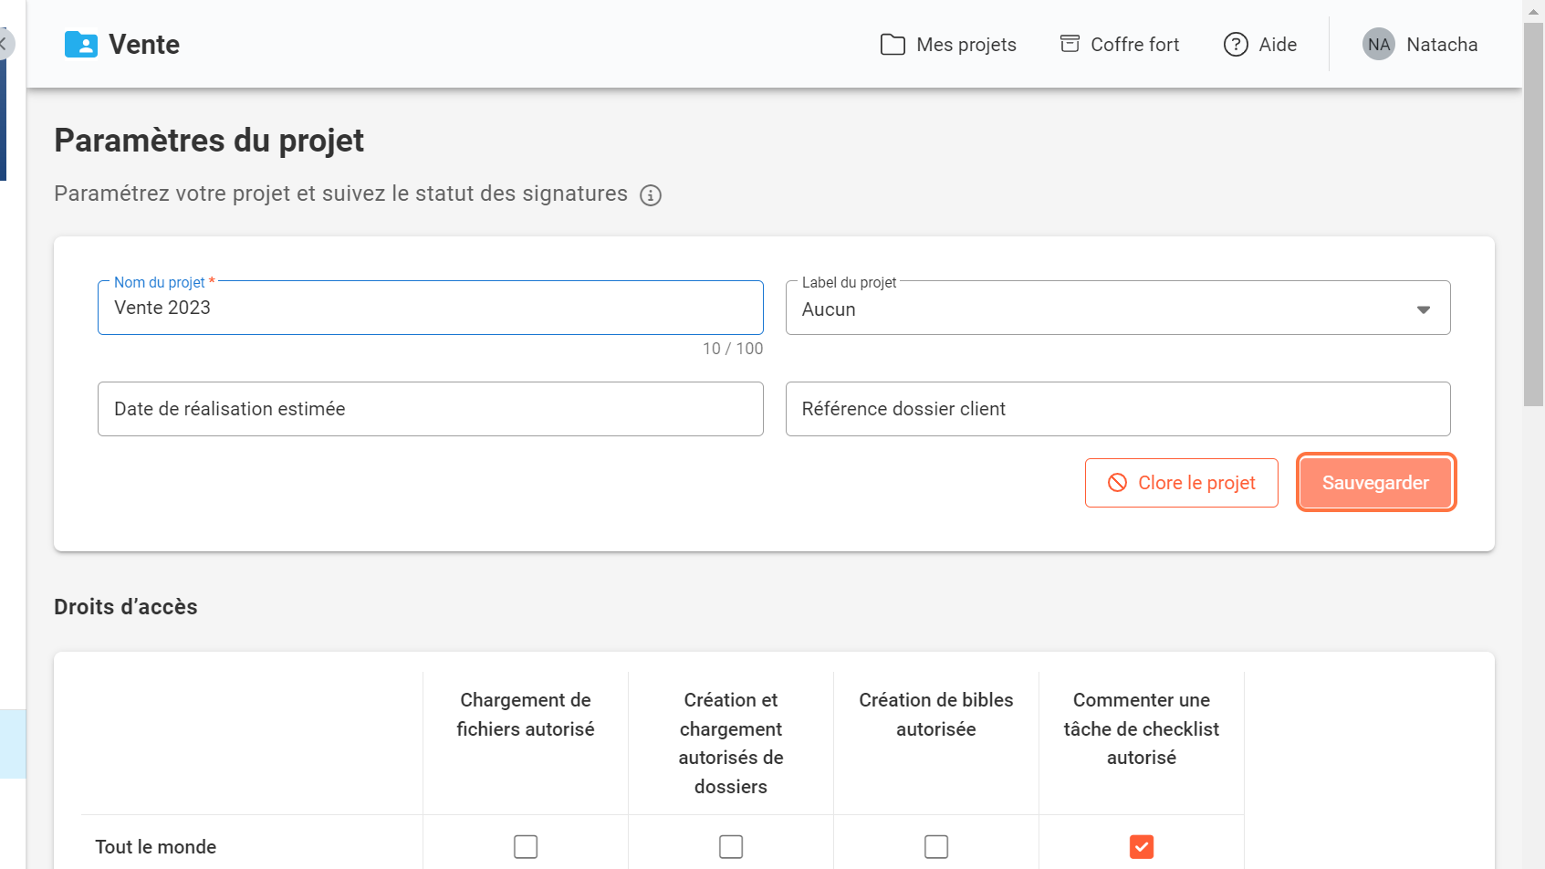Click the Coffre fort archive icon

pos(1070,44)
